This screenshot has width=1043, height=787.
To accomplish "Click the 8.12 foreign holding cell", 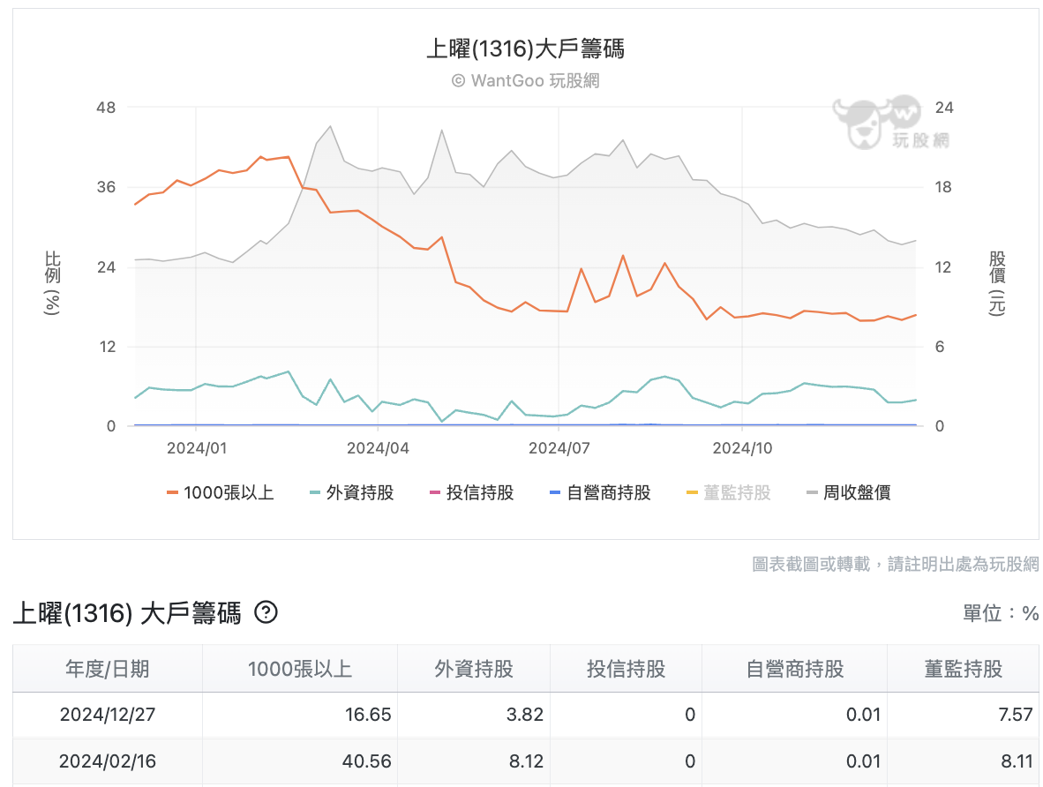I will (474, 761).
